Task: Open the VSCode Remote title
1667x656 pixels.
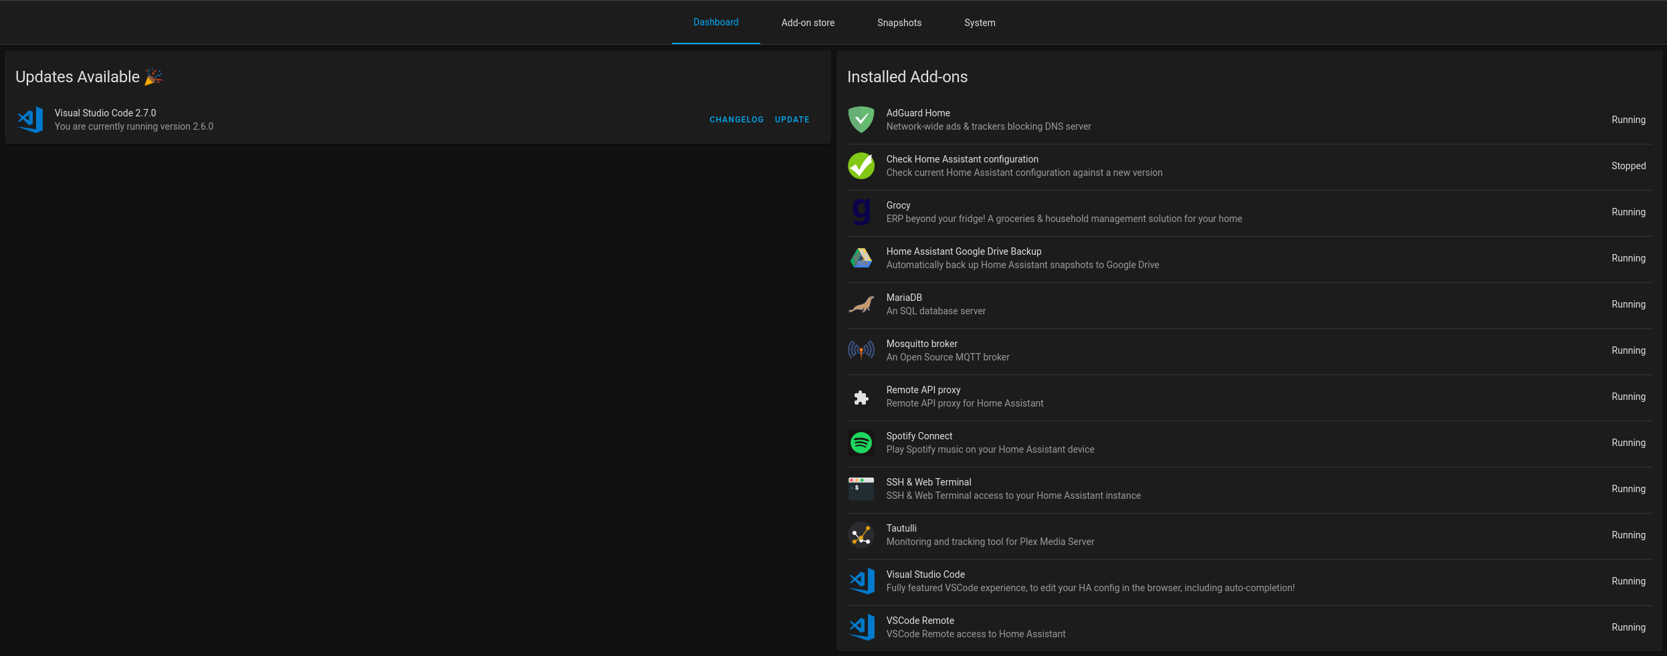Action: point(920,621)
